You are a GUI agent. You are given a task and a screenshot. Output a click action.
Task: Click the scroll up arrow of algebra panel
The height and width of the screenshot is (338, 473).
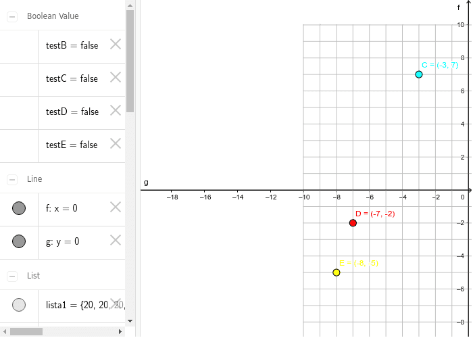[x=130, y=5]
